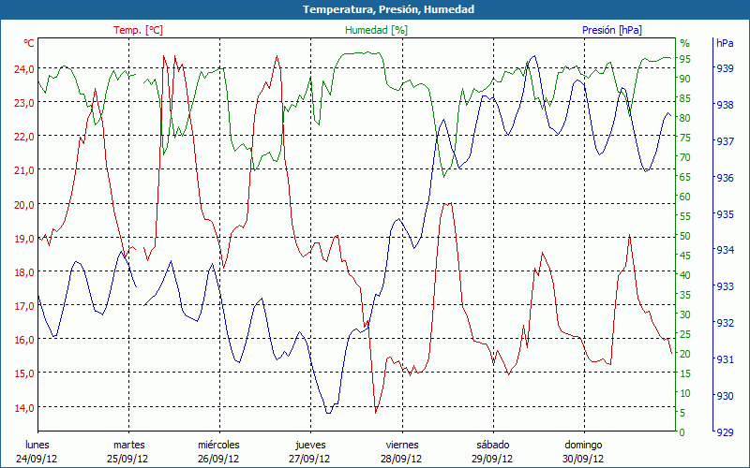Pick the sábado day label

[x=492, y=445]
